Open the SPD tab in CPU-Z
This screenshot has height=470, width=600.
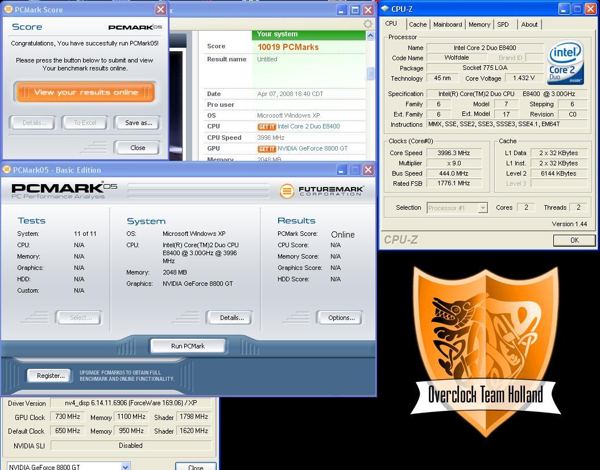pyautogui.click(x=503, y=24)
